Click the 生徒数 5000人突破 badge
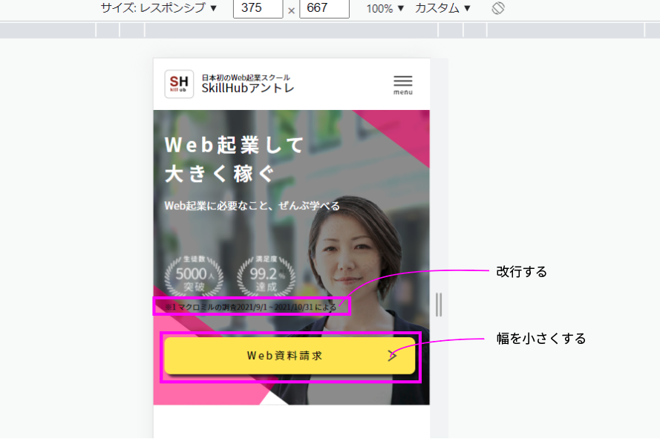This screenshot has width=660, height=439. (194, 275)
